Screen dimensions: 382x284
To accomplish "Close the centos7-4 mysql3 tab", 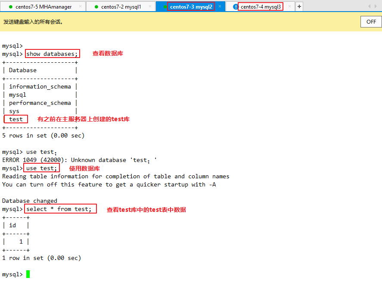I will click(x=289, y=6).
